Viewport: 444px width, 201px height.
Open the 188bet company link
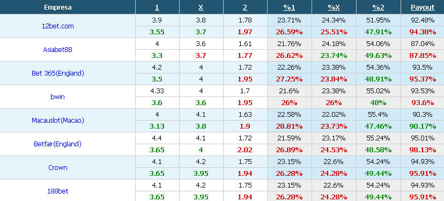pos(57,191)
